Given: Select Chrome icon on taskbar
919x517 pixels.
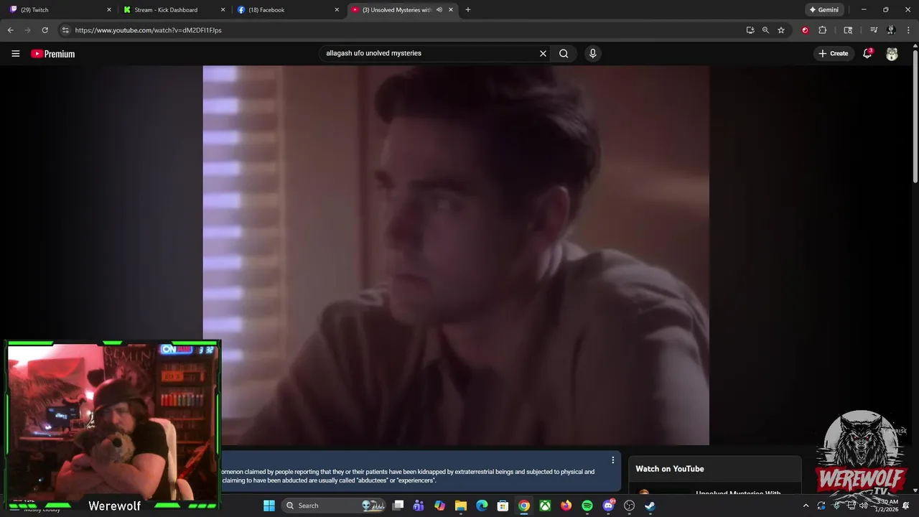Looking at the screenshot, I should pos(524,506).
